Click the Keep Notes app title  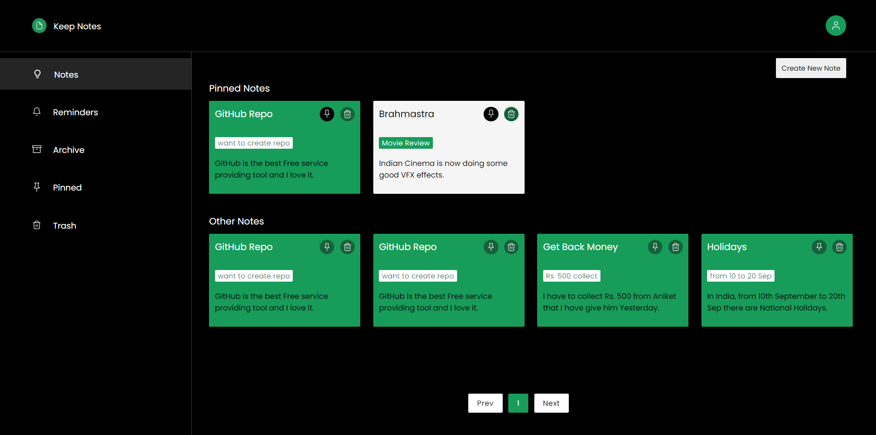click(77, 26)
